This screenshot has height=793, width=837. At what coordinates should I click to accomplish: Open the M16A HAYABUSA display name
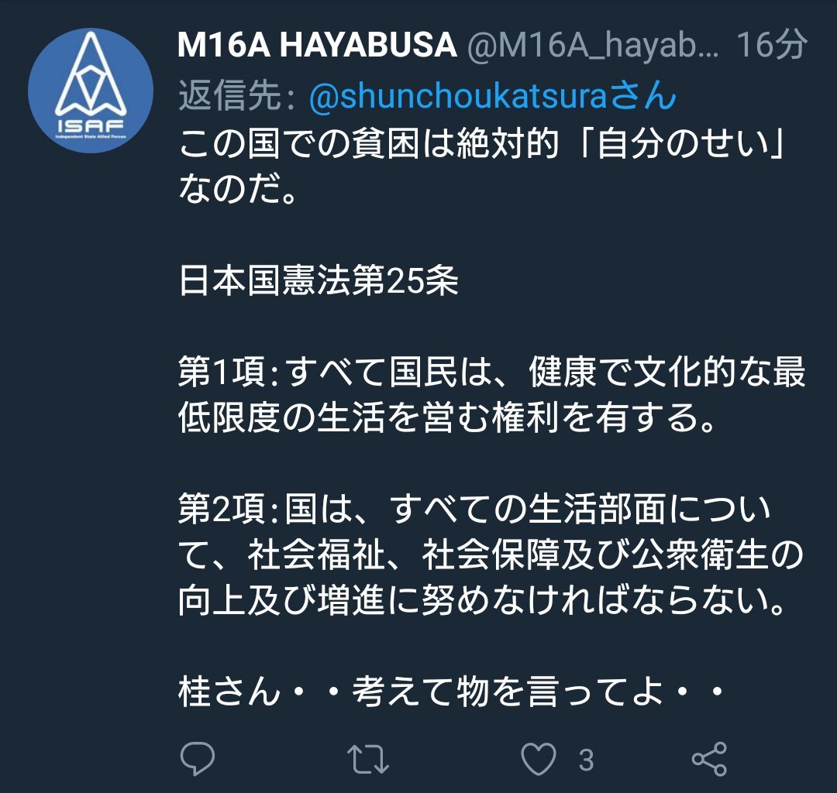[x=317, y=44]
